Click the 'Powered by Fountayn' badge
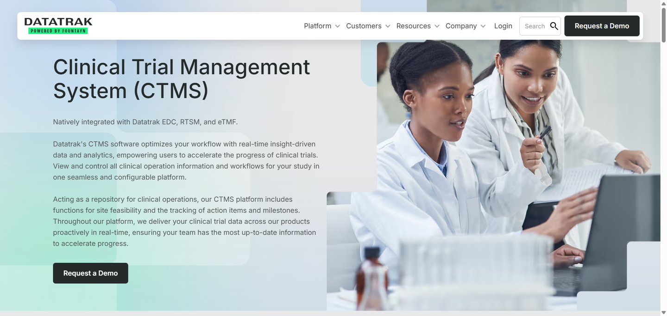The width and height of the screenshot is (667, 316). click(58, 31)
